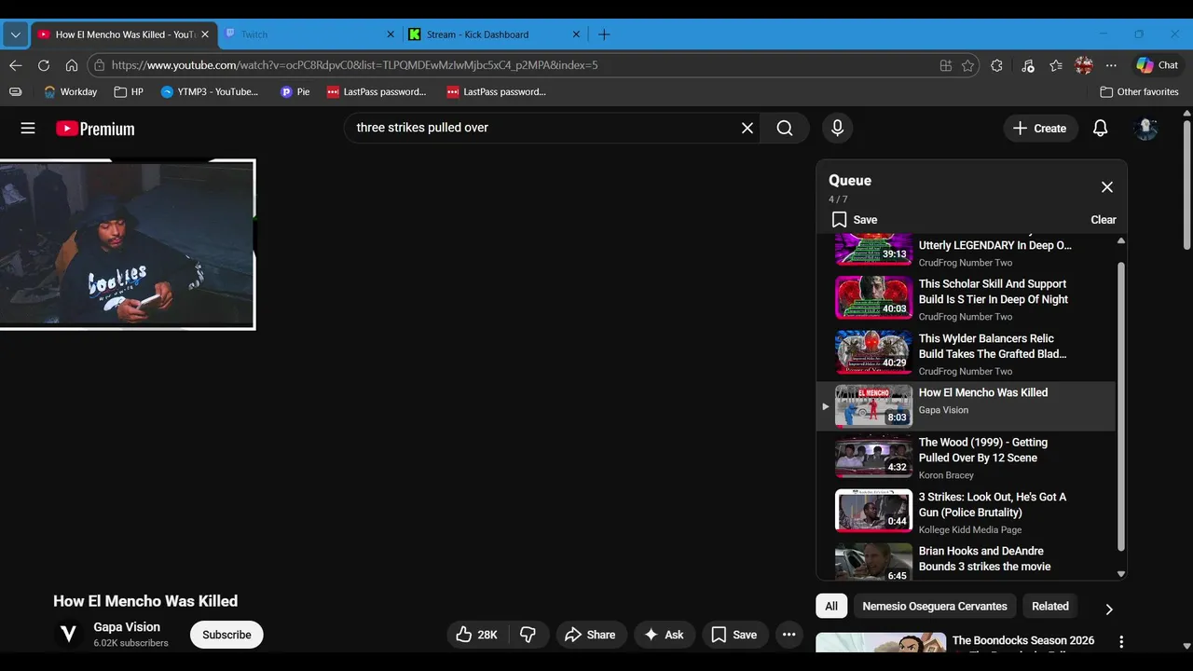Open the notifications bell

[x=1100, y=129]
